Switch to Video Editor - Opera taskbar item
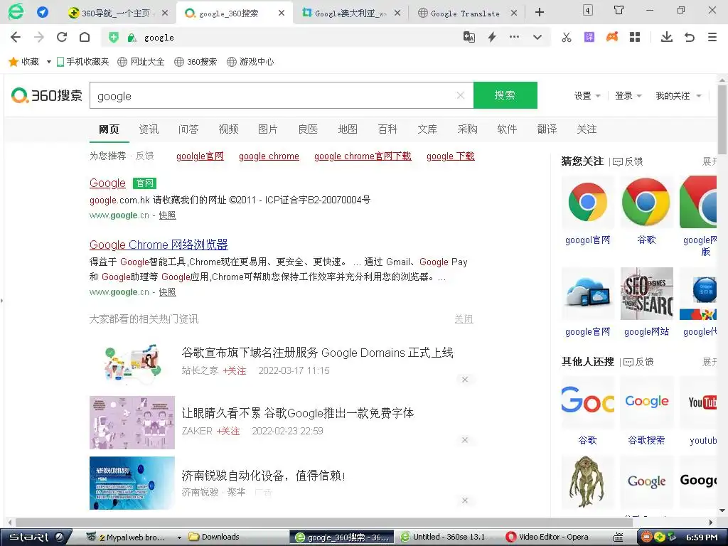The height and width of the screenshot is (546, 728). click(547, 537)
